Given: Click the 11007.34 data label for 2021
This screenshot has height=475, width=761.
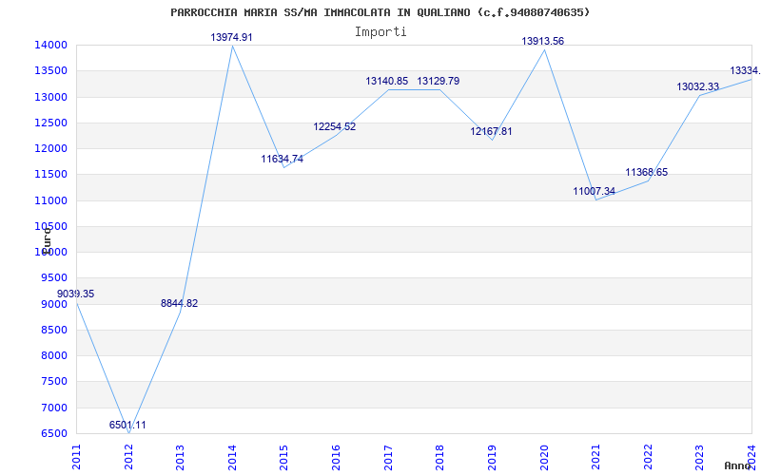Looking at the screenshot, I should click(x=594, y=192).
